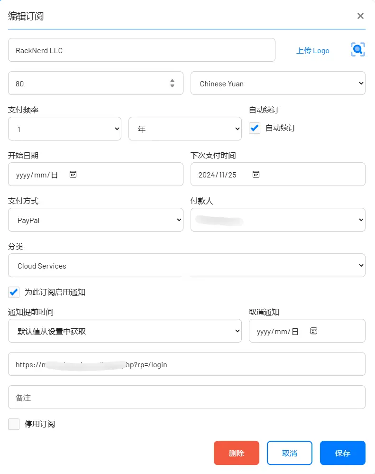Enable the disable subscription checkbox

tap(14, 424)
